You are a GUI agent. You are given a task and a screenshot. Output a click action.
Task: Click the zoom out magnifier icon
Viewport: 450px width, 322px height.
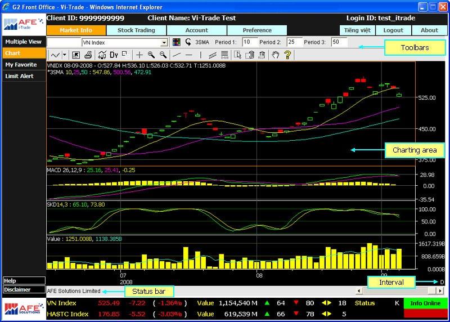(163, 55)
